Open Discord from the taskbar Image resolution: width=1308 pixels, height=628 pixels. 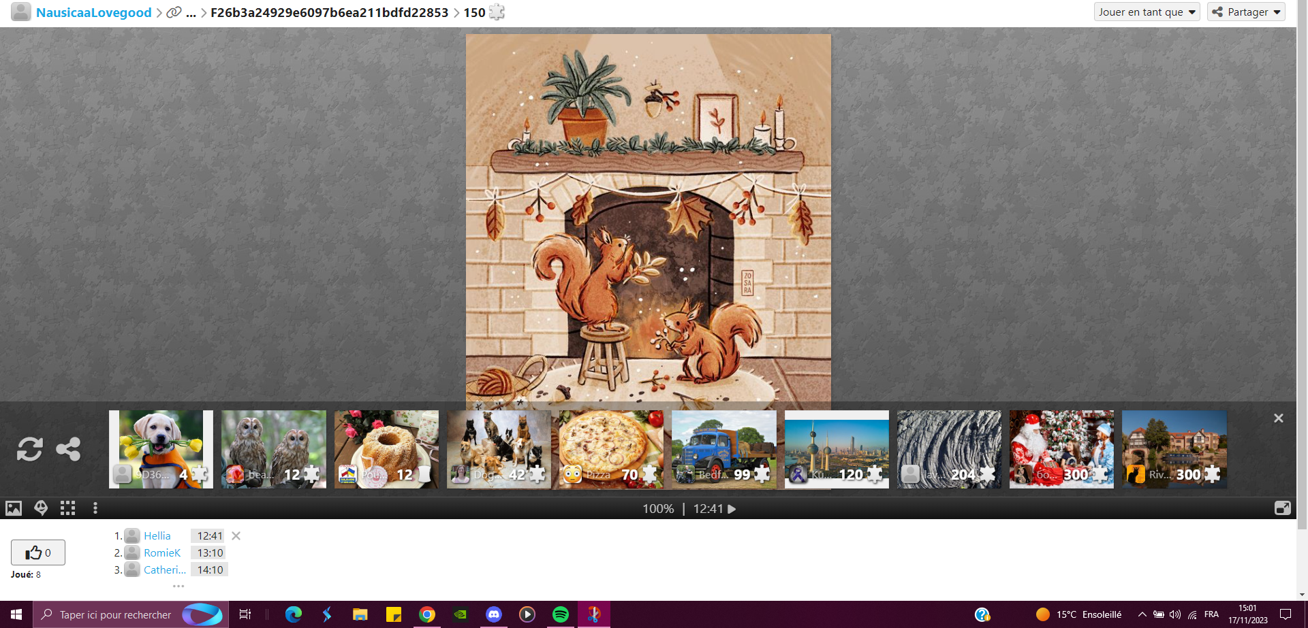(x=494, y=614)
